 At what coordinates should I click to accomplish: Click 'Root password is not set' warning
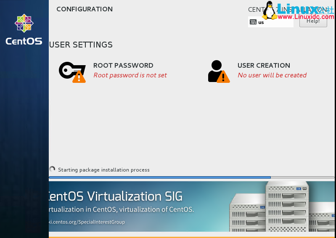(130, 75)
